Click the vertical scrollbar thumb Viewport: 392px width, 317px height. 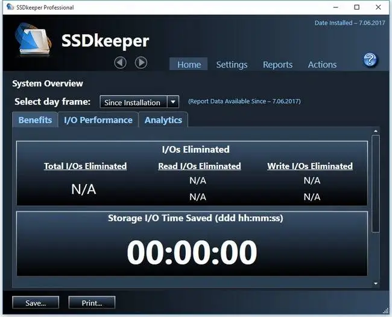coord(376,184)
